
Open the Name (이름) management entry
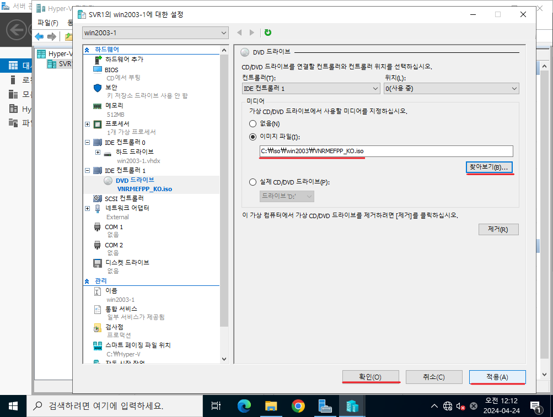pos(111,291)
